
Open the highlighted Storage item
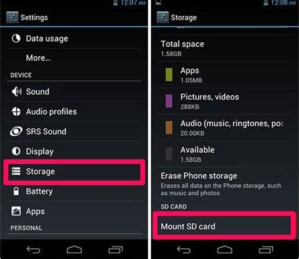tap(74, 171)
